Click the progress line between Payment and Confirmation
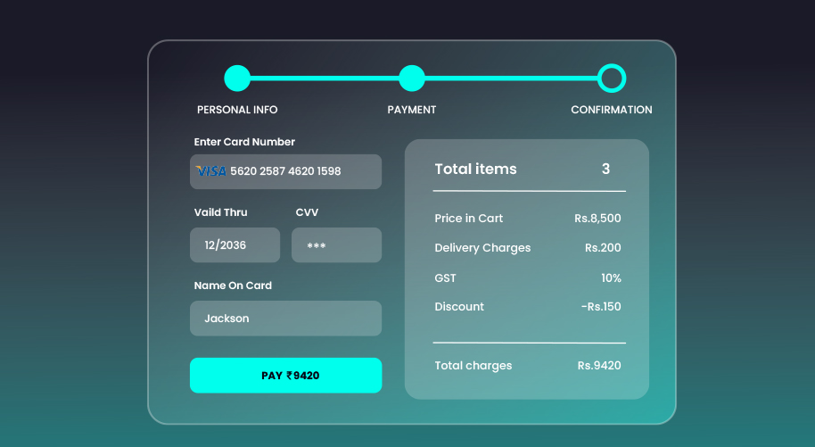Image resolution: width=815 pixels, height=447 pixels. (511, 79)
